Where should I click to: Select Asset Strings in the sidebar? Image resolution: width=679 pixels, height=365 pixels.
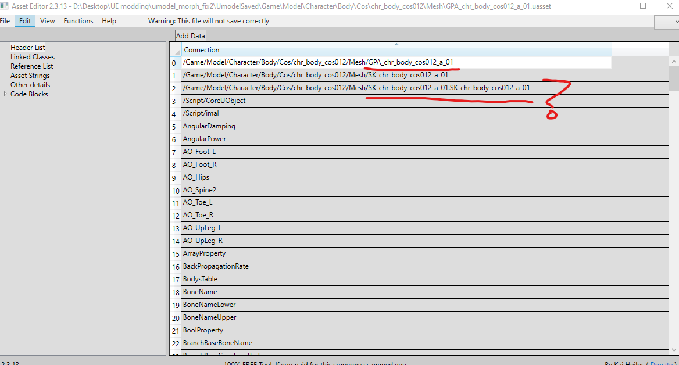(x=30, y=76)
